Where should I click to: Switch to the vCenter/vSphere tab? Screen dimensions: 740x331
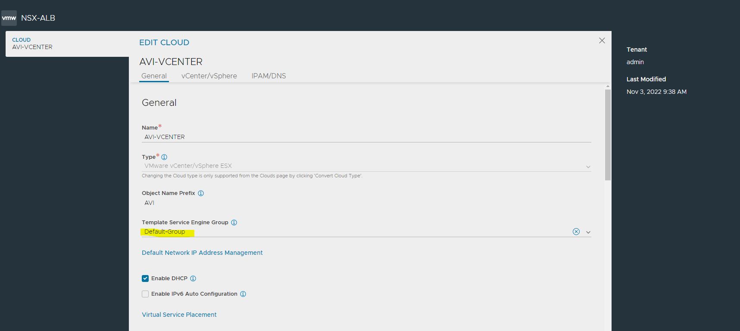(209, 76)
